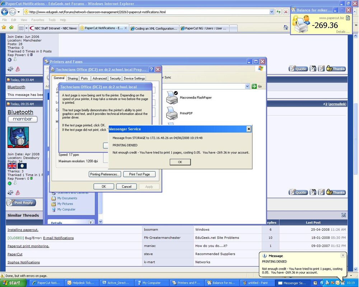Viewport: 359px width, 287px height.
Task: Refresh the page using the green arrows icon
Action: click(x=279, y=12)
